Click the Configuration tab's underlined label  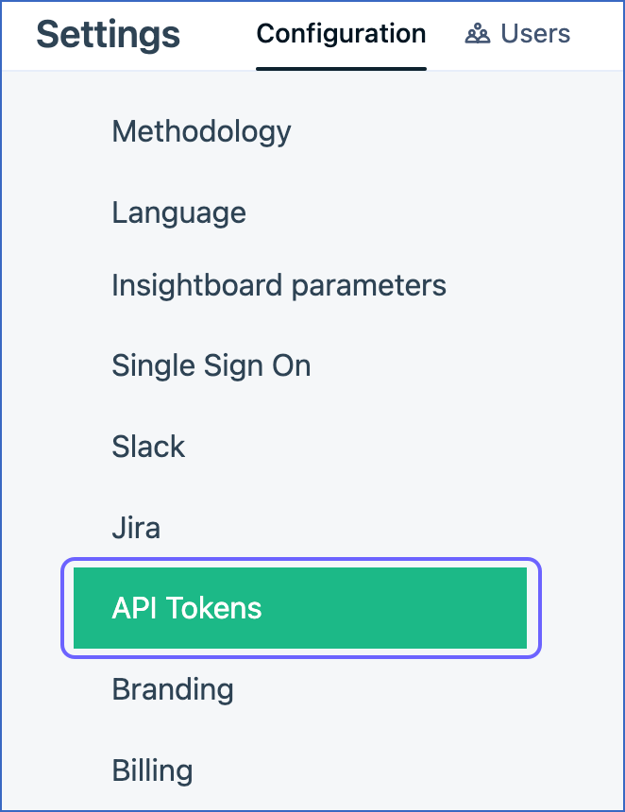coord(341,35)
